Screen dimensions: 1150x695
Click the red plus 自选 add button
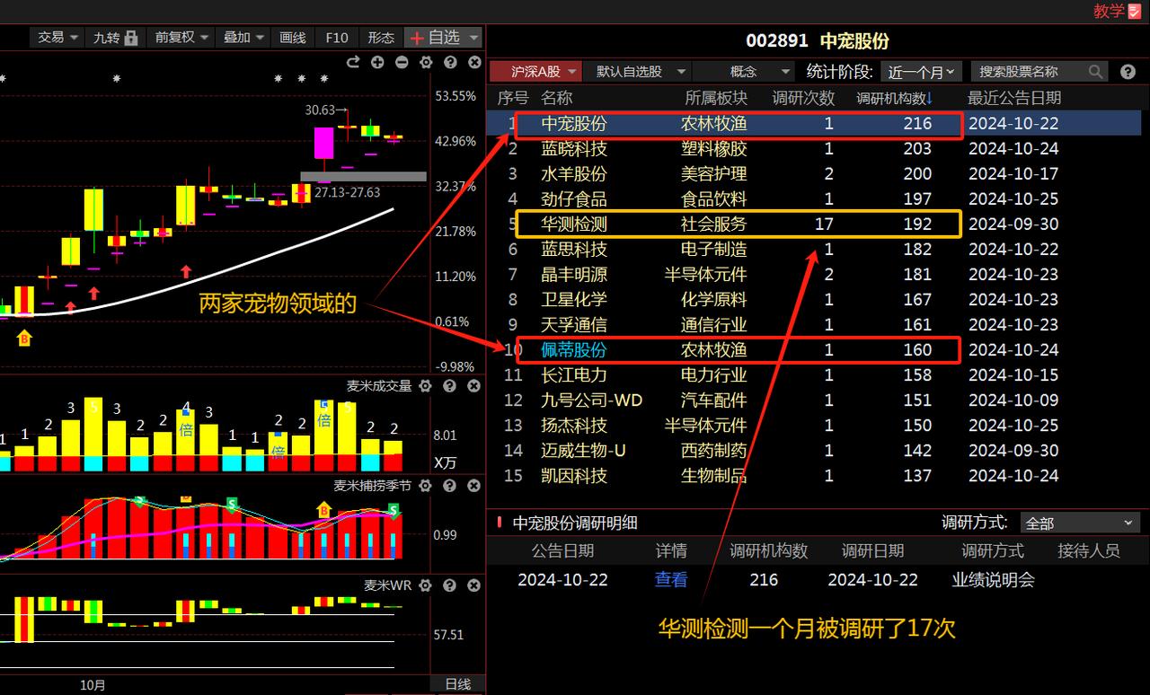[435, 37]
